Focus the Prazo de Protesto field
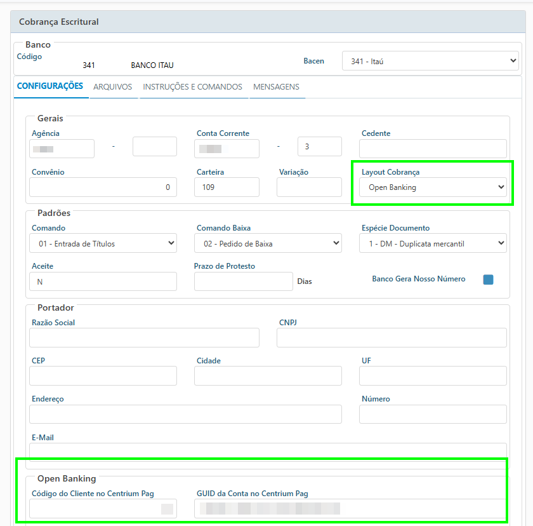 [x=243, y=281]
